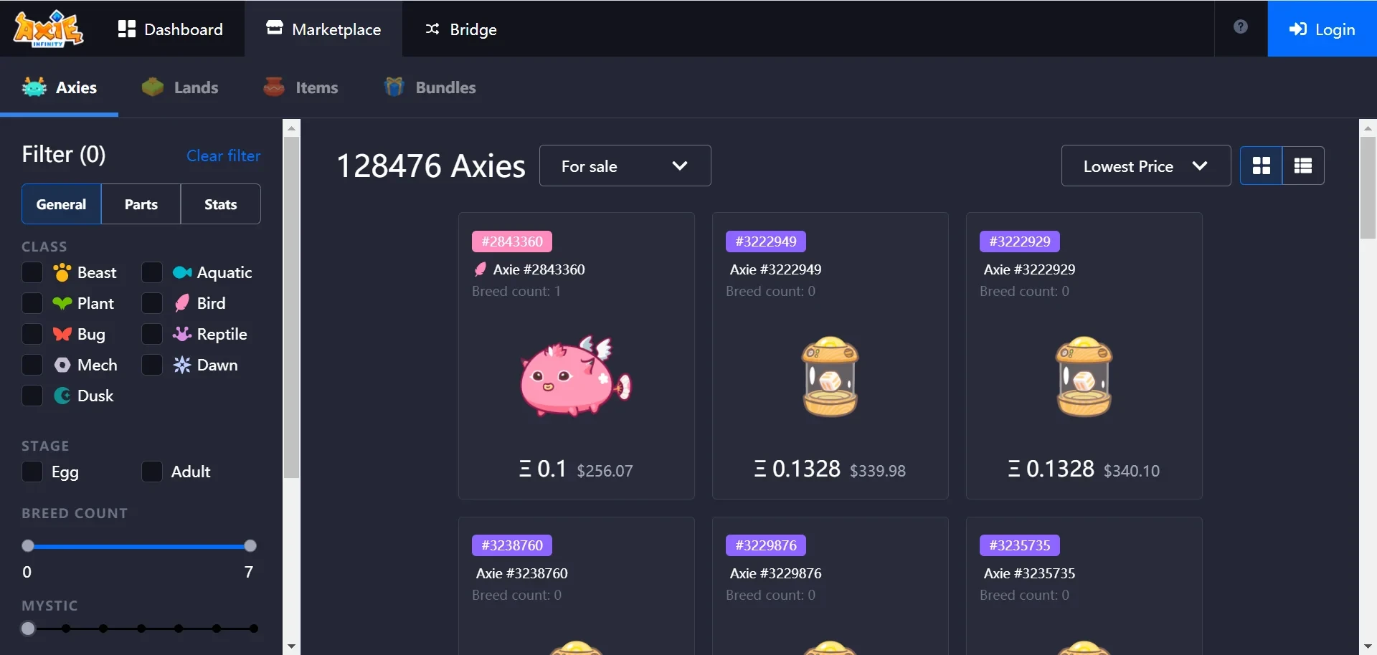Enable the Beast class checkbox
This screenshot has height=655, width=1377.
(32, 273)
